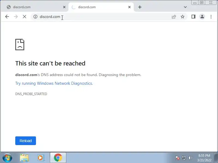Screen dimensions: 218x163
Task: Open Chrome's three-dot menu
Action: coord(211,17)
